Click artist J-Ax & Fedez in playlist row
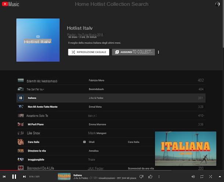The height and width of the screenshot is (182, 224). pyautogui.click(x=96, y=98)
